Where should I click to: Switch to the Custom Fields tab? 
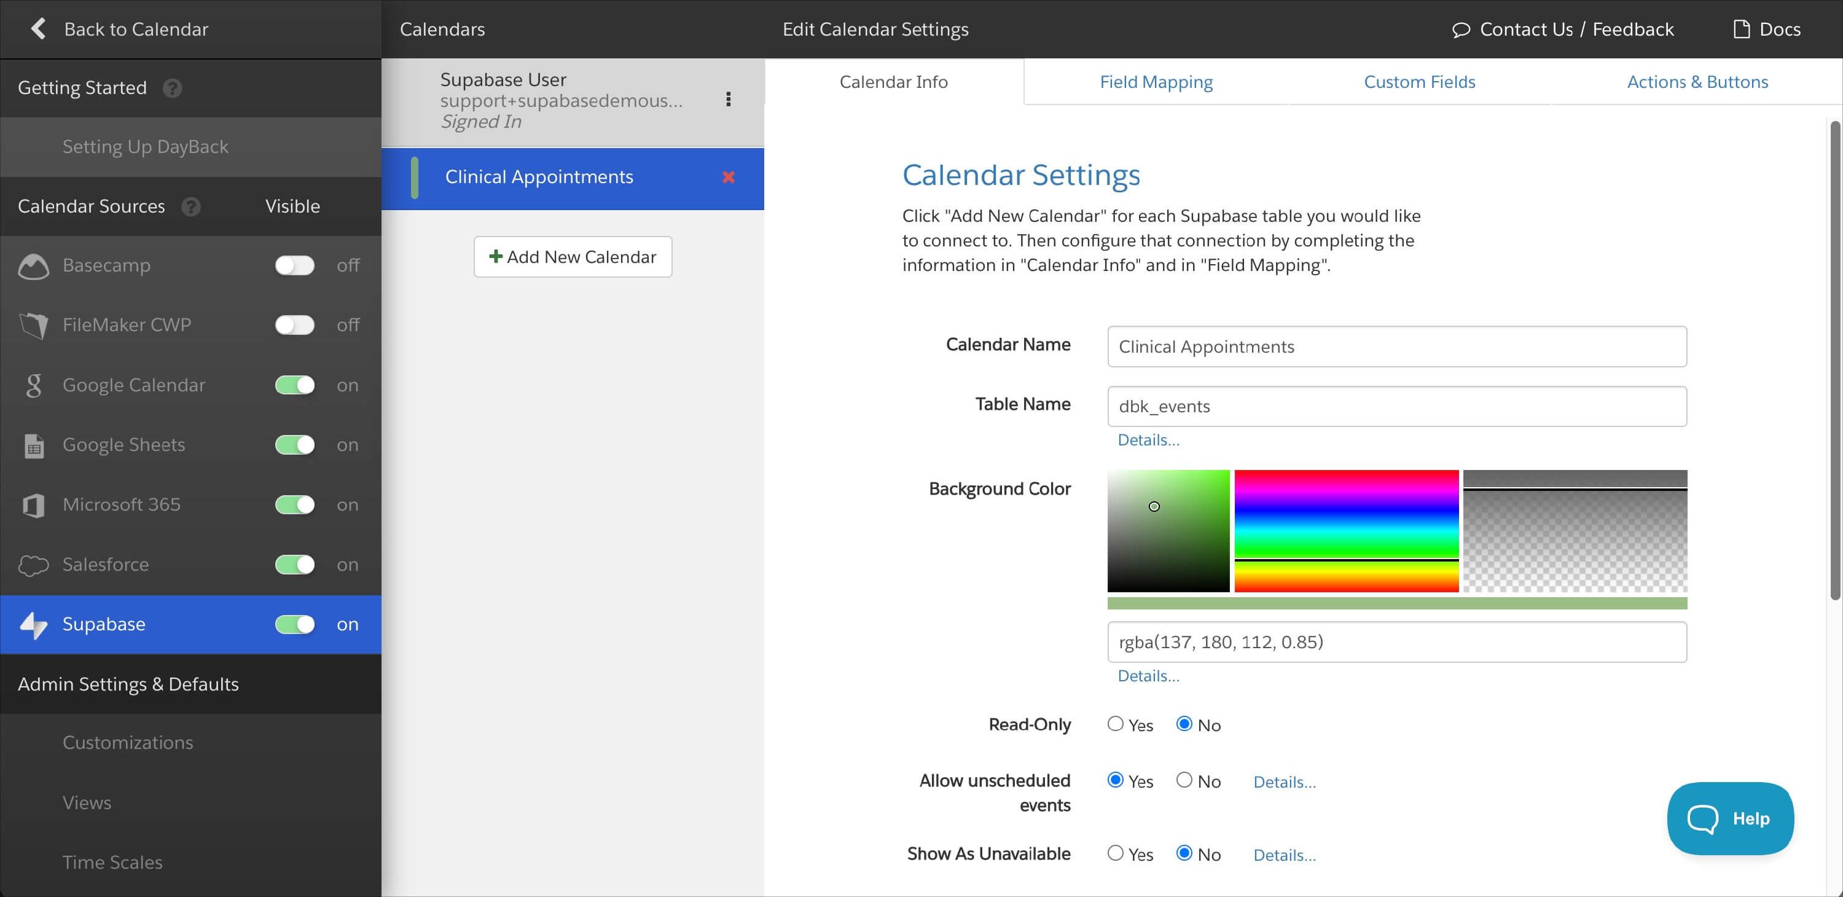[1420, 82]
